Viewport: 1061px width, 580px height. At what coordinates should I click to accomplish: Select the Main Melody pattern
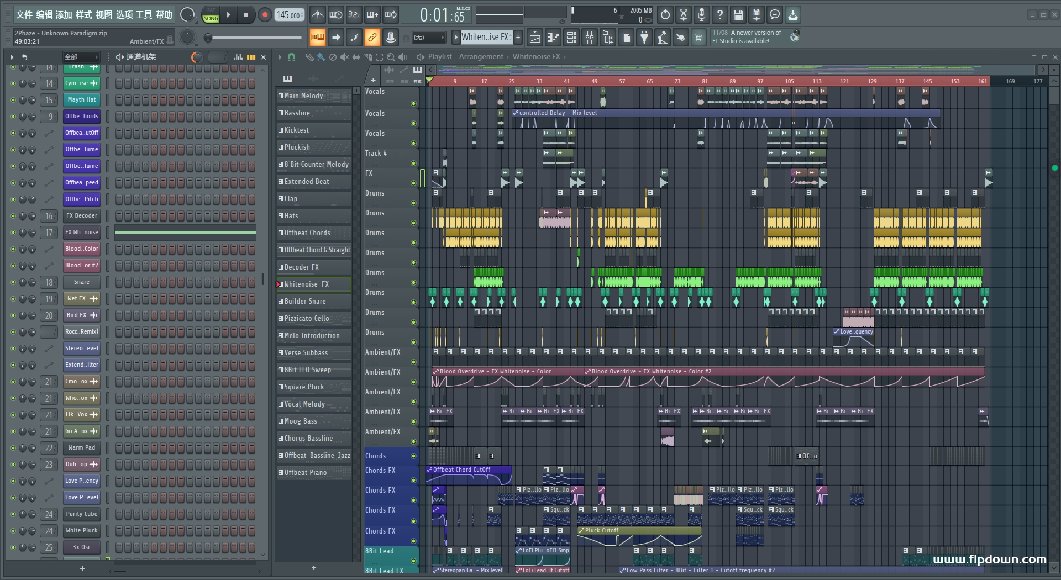click(x=314, y=96)
